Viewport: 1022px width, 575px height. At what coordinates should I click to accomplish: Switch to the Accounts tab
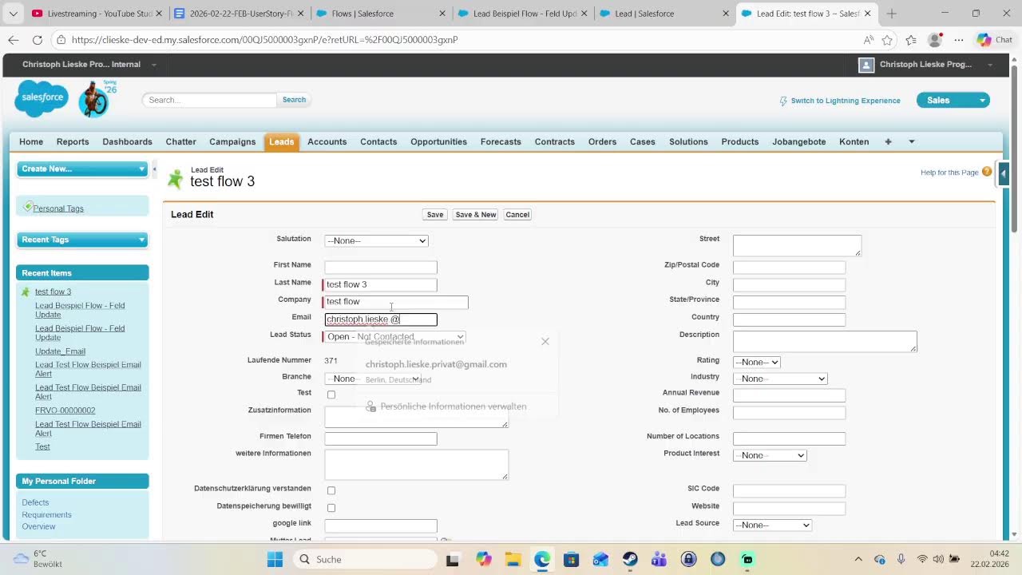click(327, 141)
